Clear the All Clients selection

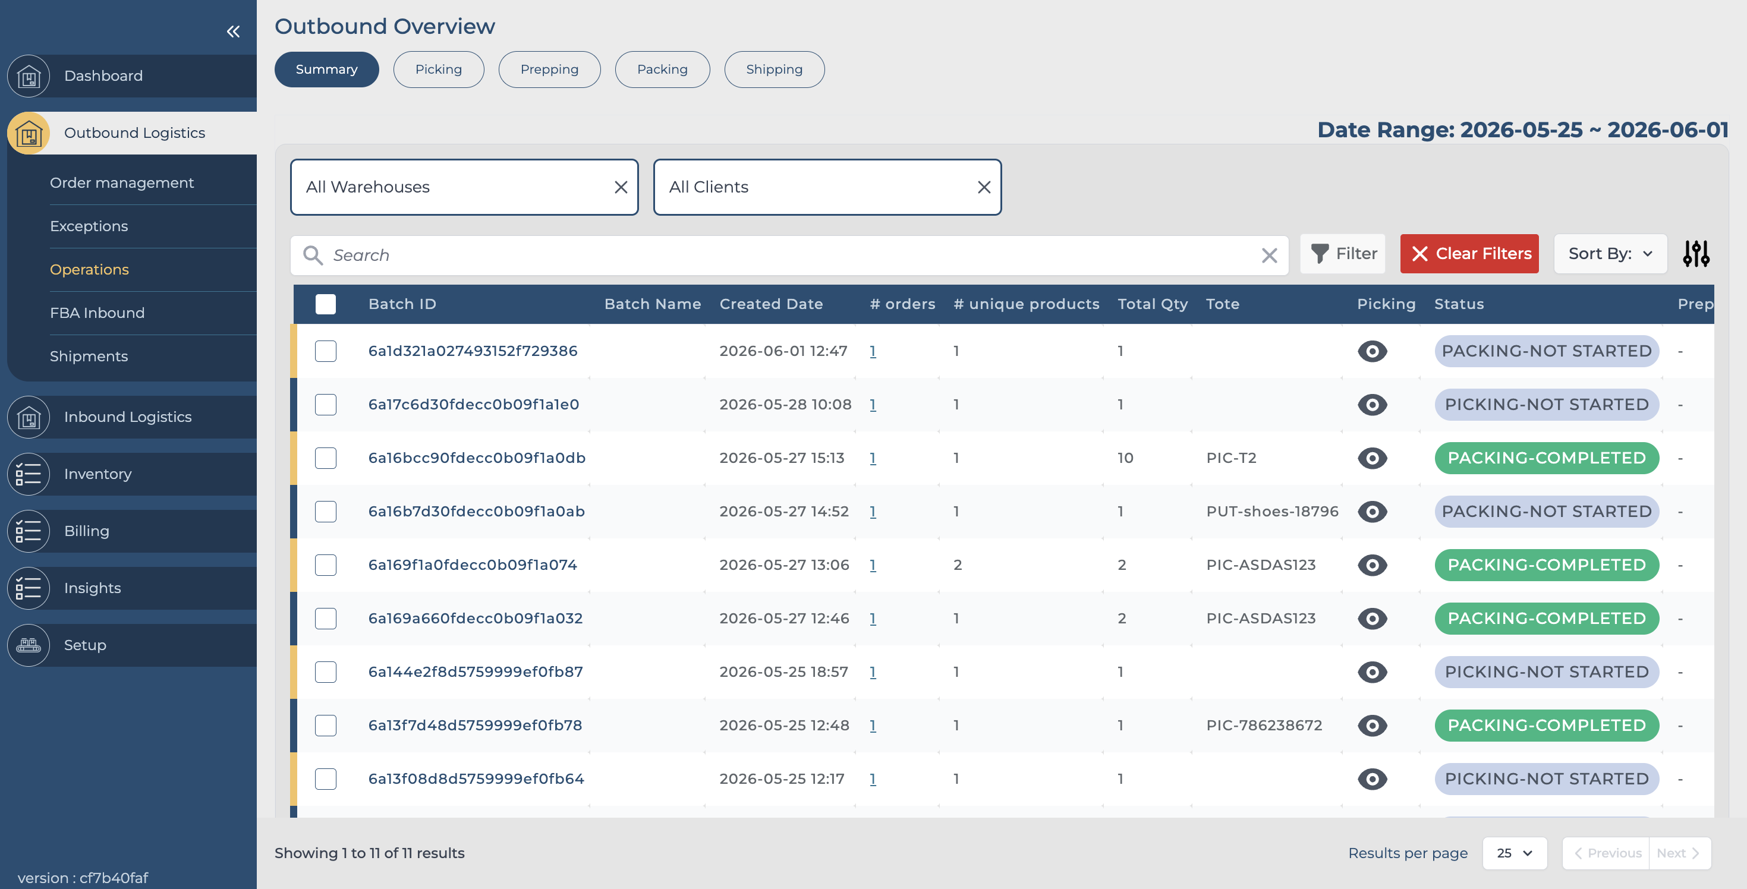[x=984, y=187]
